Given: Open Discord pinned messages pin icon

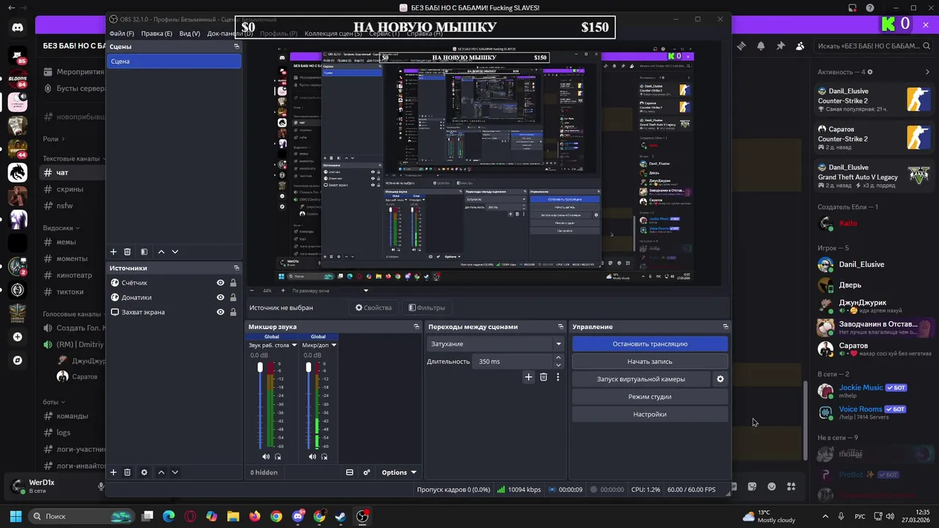Looking at the screenshot, I should 781,45.
